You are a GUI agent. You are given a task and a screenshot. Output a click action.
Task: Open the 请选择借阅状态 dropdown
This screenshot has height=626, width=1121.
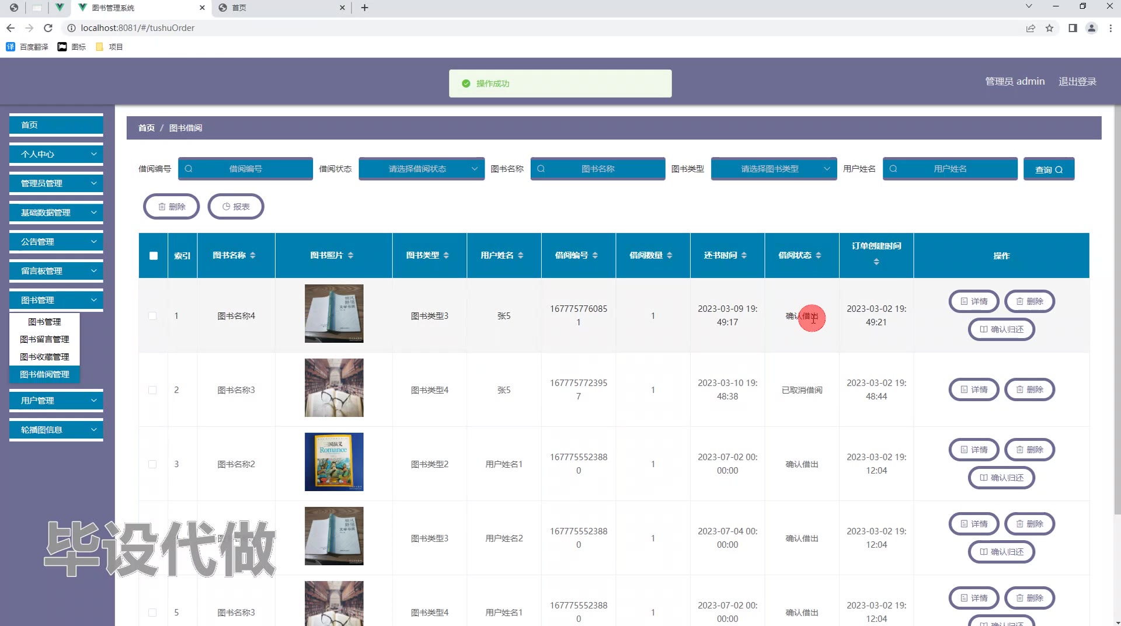(421, 169)
